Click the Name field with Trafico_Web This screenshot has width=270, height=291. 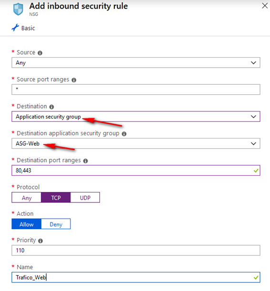coord(136,278)
